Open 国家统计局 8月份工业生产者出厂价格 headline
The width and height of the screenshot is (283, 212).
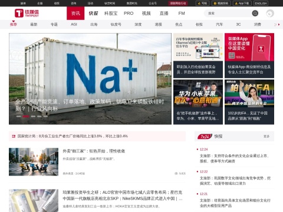click(x=73, y=136)
